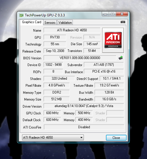
Task: Click the DirectX Support label
Action: (x=88, y=79)
